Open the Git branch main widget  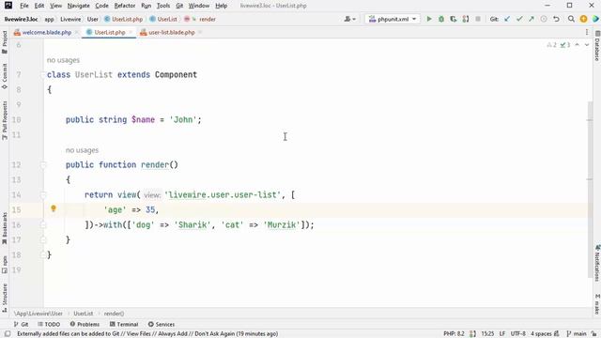tap(577, 334)
